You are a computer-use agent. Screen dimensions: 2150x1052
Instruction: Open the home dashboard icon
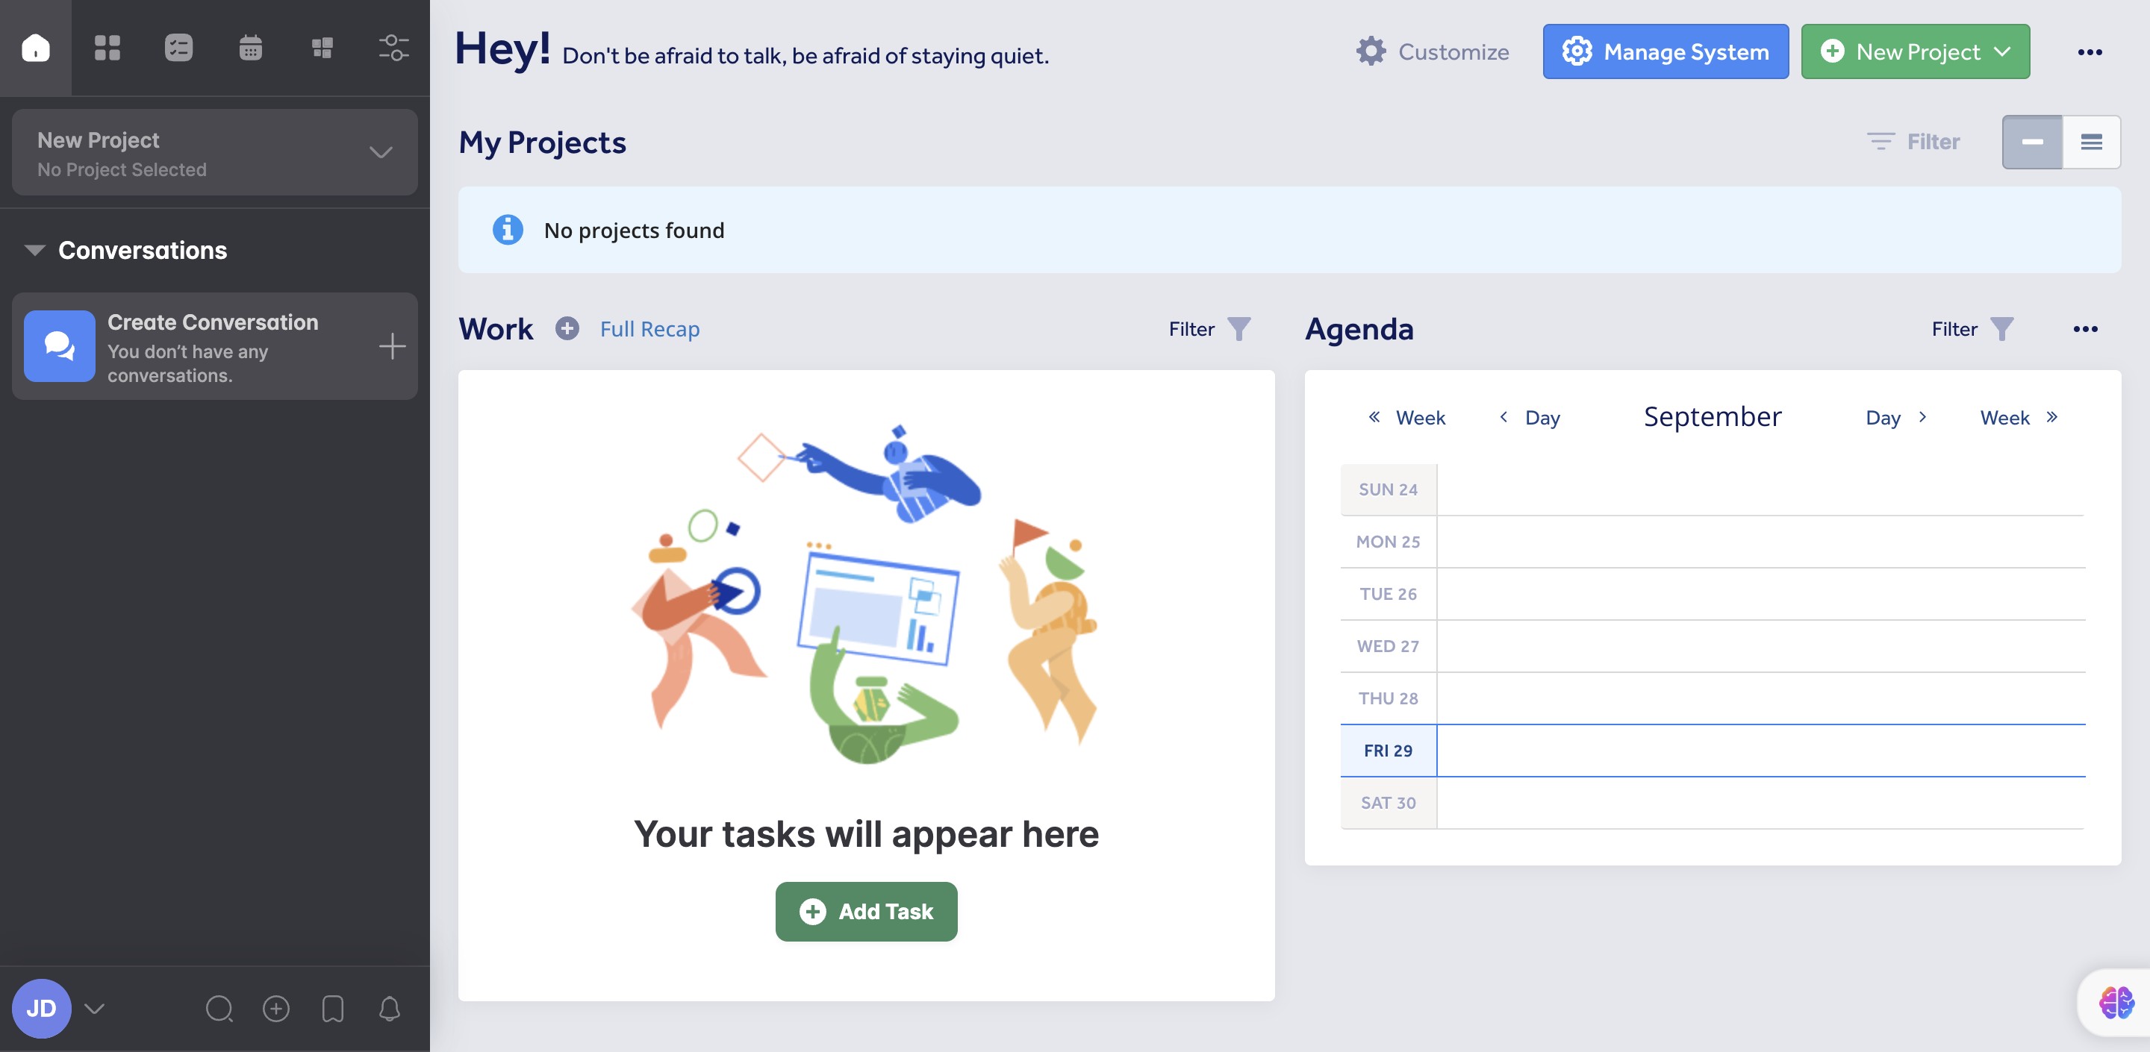(35, 48)
